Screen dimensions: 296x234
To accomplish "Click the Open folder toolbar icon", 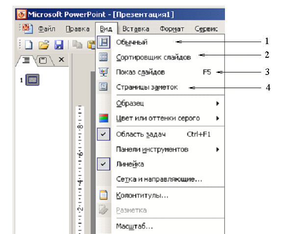I will pos(44,45).
